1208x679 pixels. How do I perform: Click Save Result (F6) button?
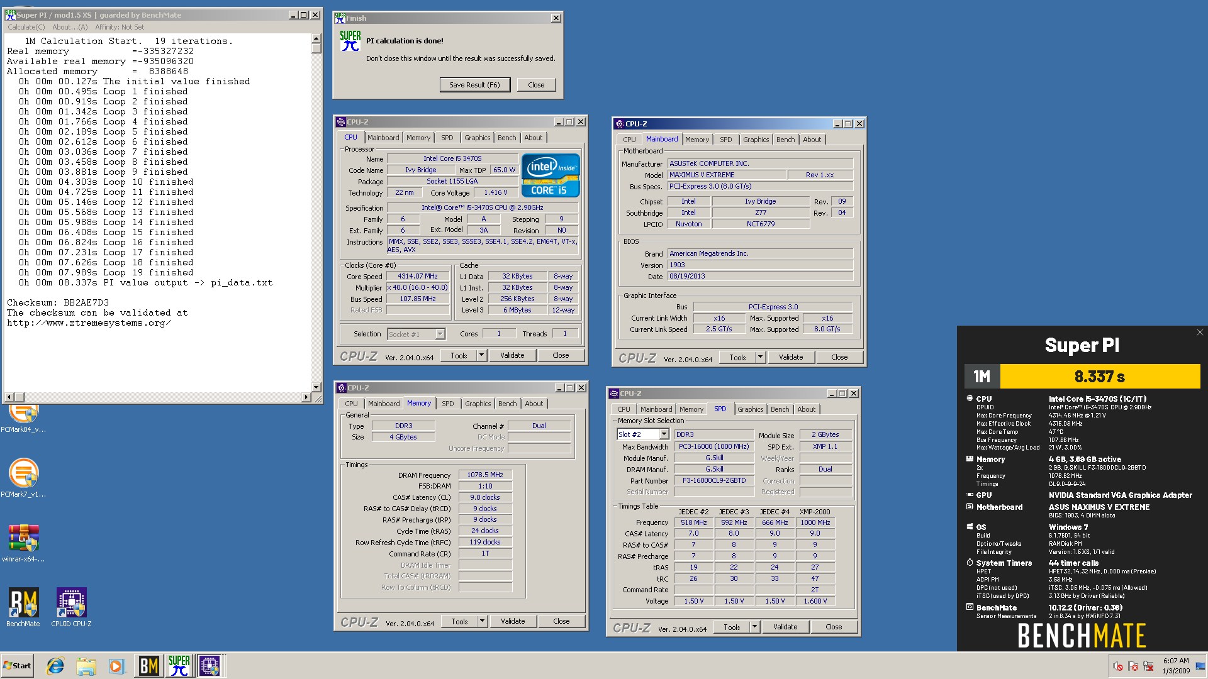[474, 85]
